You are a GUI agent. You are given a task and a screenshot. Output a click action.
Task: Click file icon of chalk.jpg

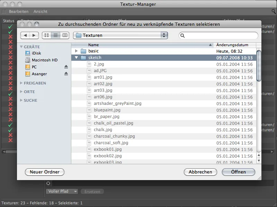tap(89, 130)
